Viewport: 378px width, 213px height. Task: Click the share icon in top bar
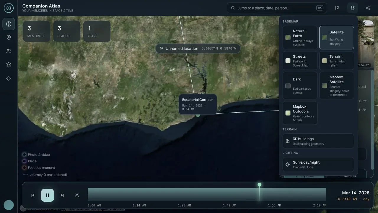368,8
